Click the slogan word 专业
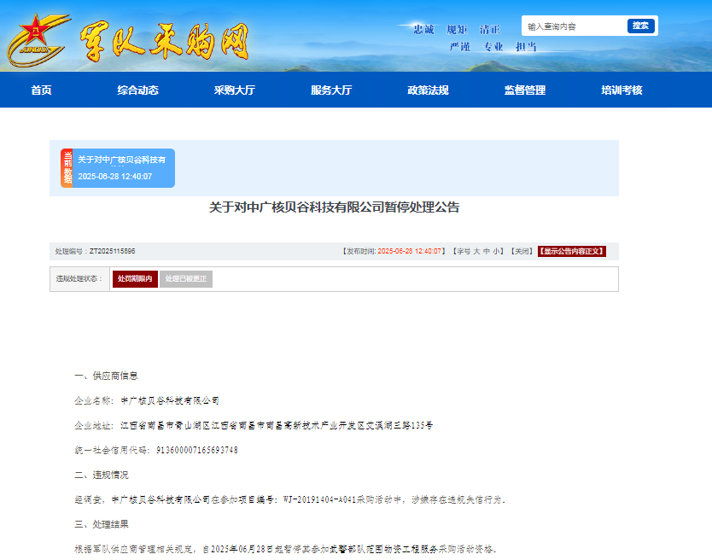This screenshot has width=712, height=560. click(x=493, y=46)
